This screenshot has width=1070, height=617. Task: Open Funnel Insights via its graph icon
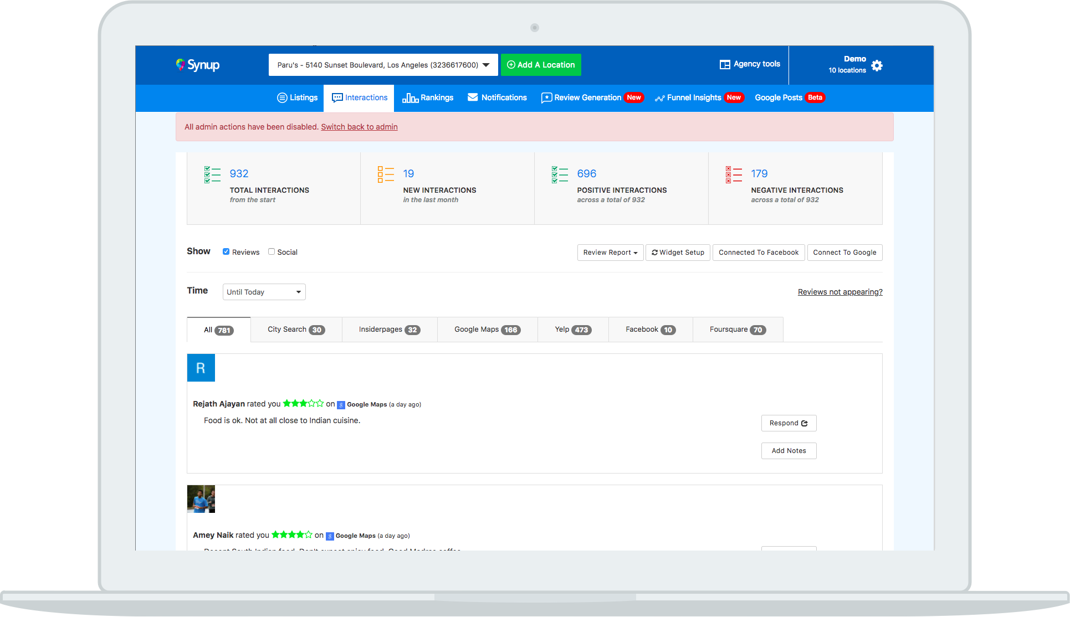click(659, 98)
